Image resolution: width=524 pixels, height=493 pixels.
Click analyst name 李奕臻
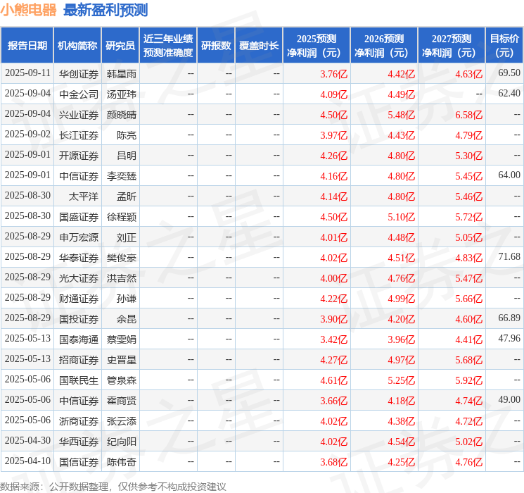tap(121, 176)
